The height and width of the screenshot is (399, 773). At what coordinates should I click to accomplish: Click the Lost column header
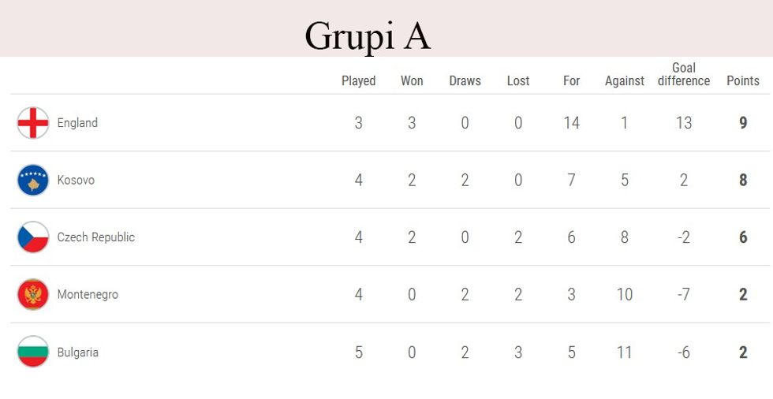coord(518,80)
